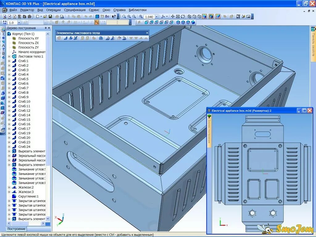The image size is (316, 237).
Task: Expand the Вырезать элемент node in the build tree
Action: tap(9, 151)
